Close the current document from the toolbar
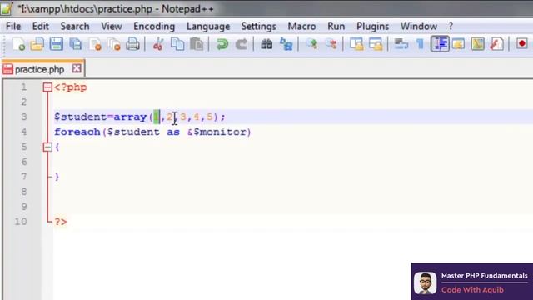The width and height of the screenshot is (533, 300). tap(95, 44)
